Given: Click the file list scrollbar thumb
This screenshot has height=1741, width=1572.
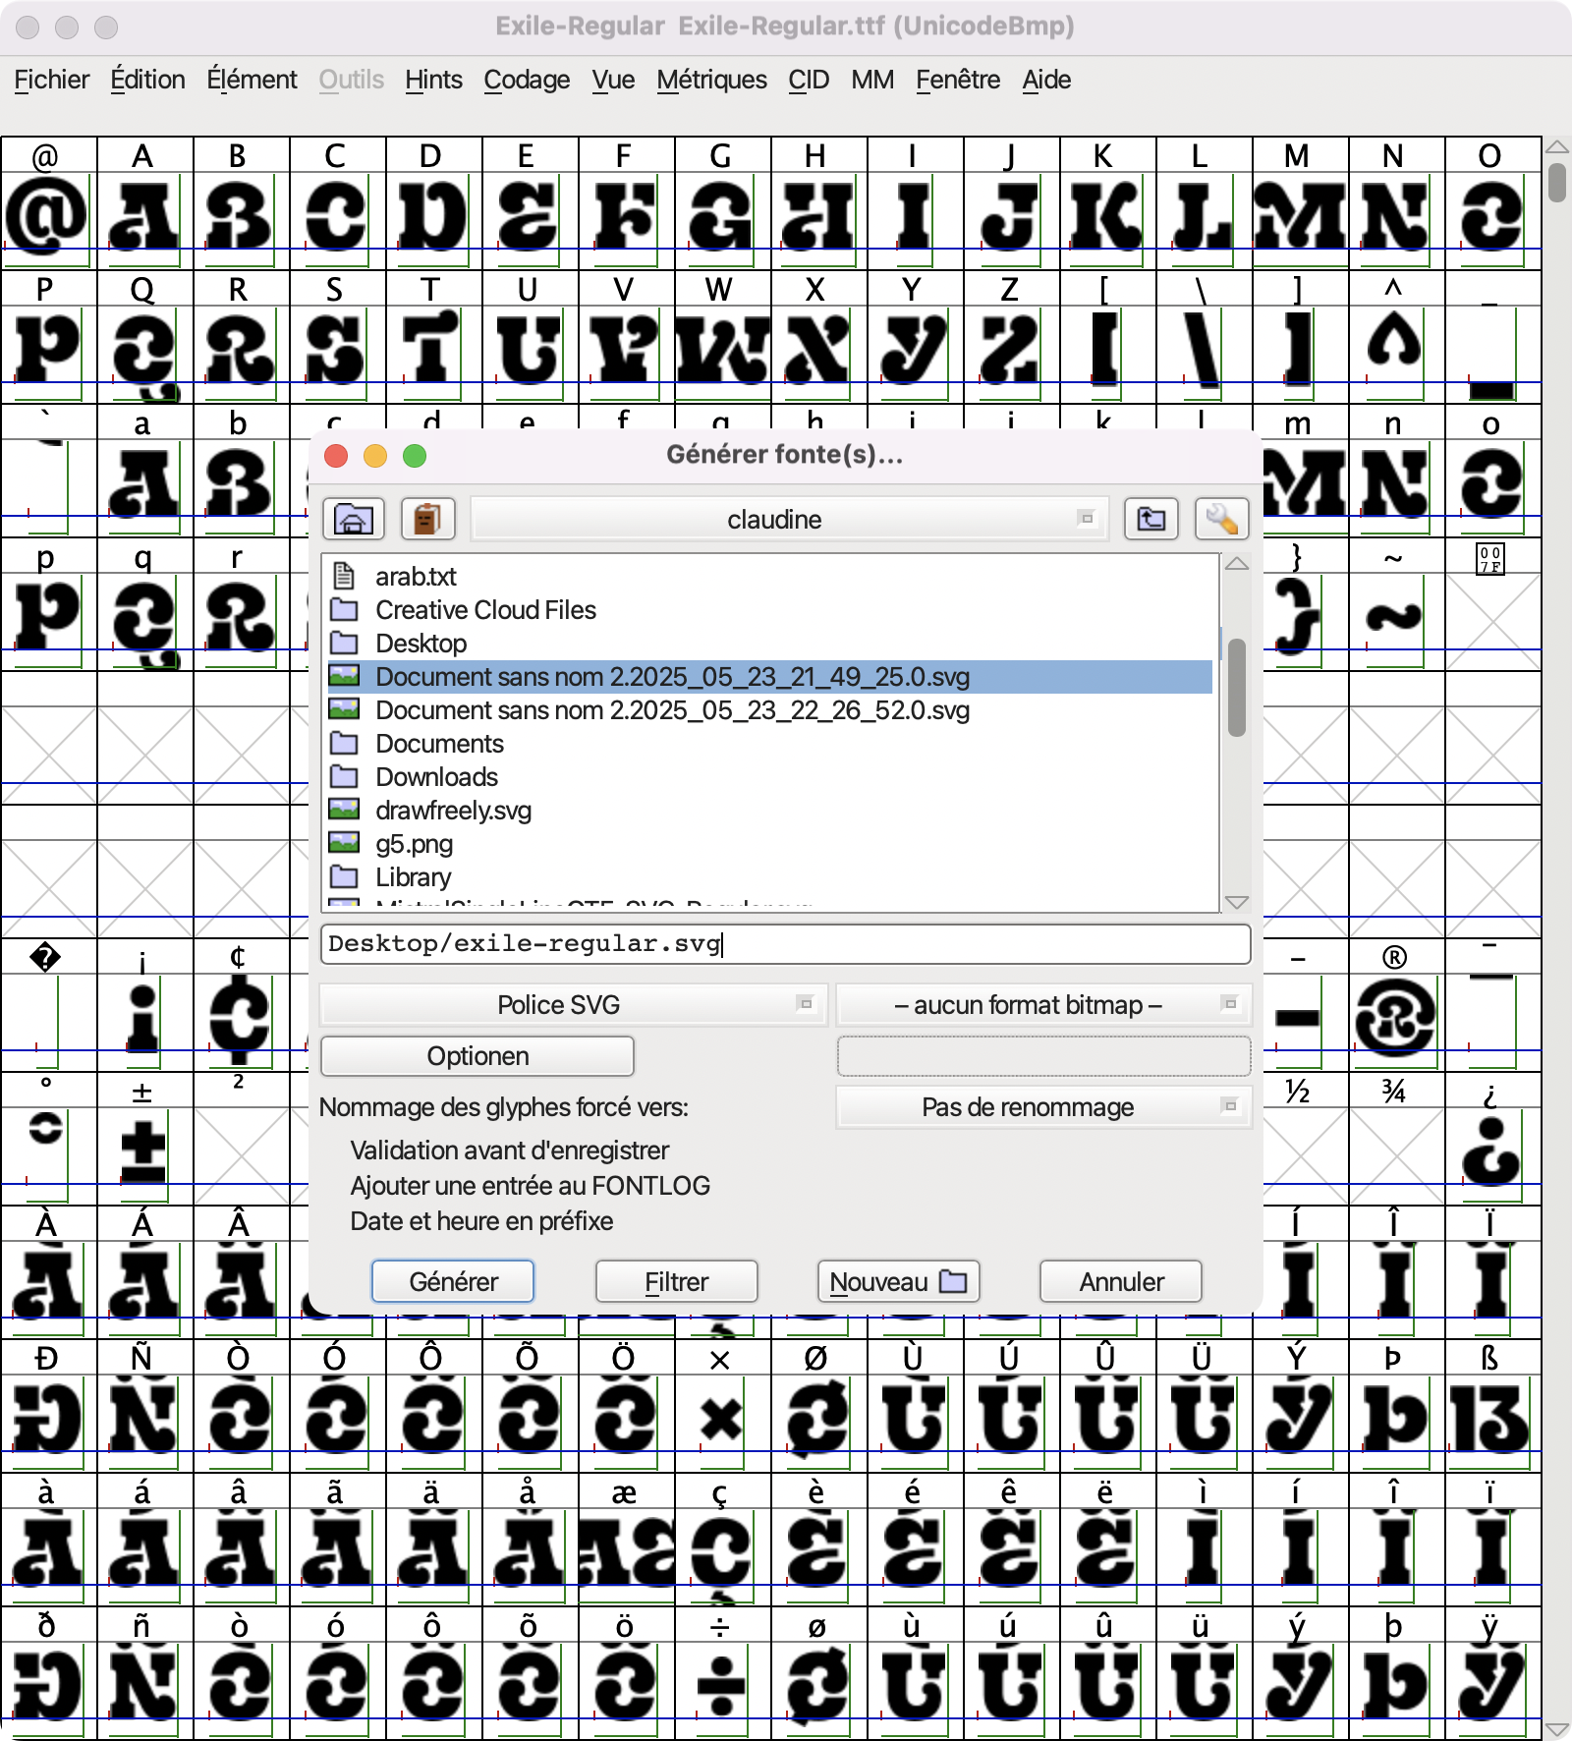Looking at the screenshot, I should point(1237,688).
